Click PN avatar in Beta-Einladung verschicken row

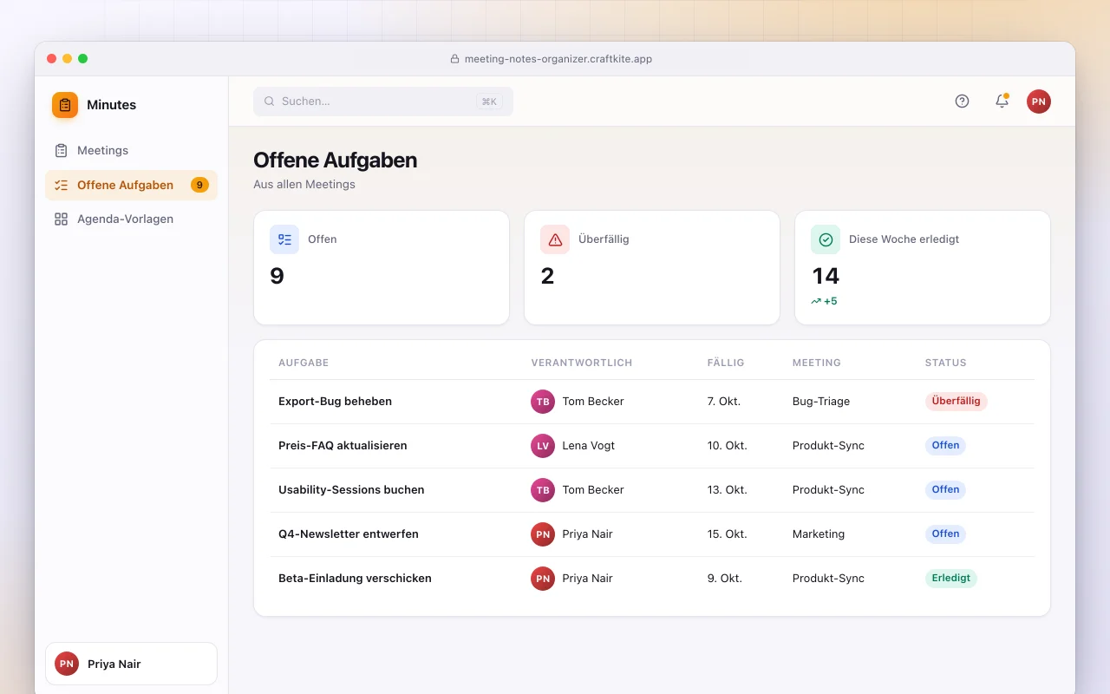click(543, 579)
